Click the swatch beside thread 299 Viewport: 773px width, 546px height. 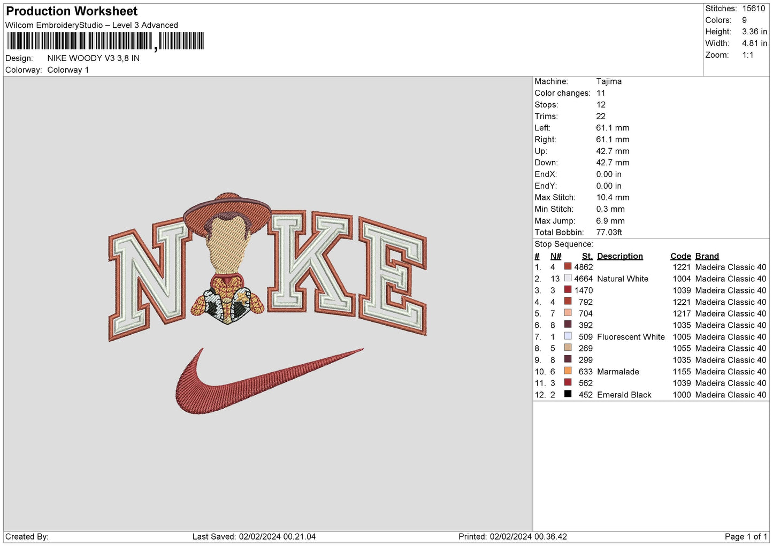(x=568, y=359)
